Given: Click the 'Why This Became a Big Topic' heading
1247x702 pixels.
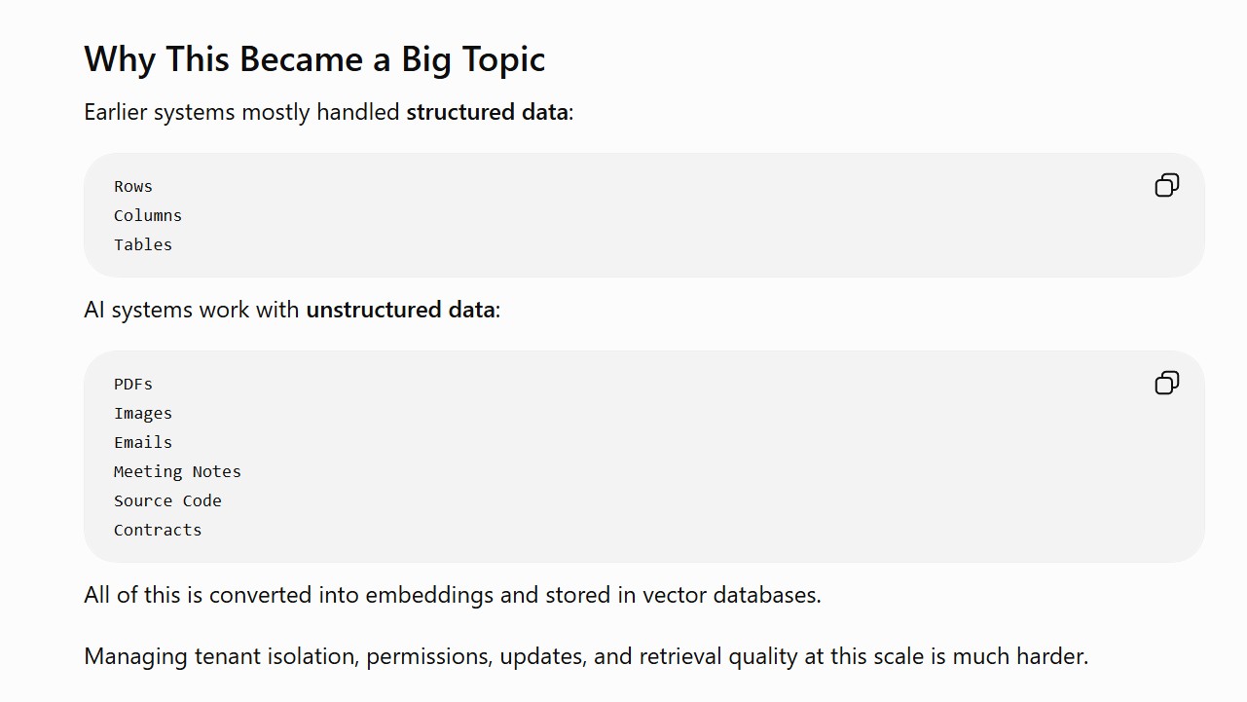Looking at the screenshot, I should pyautogui.click(x=314, y=58).
